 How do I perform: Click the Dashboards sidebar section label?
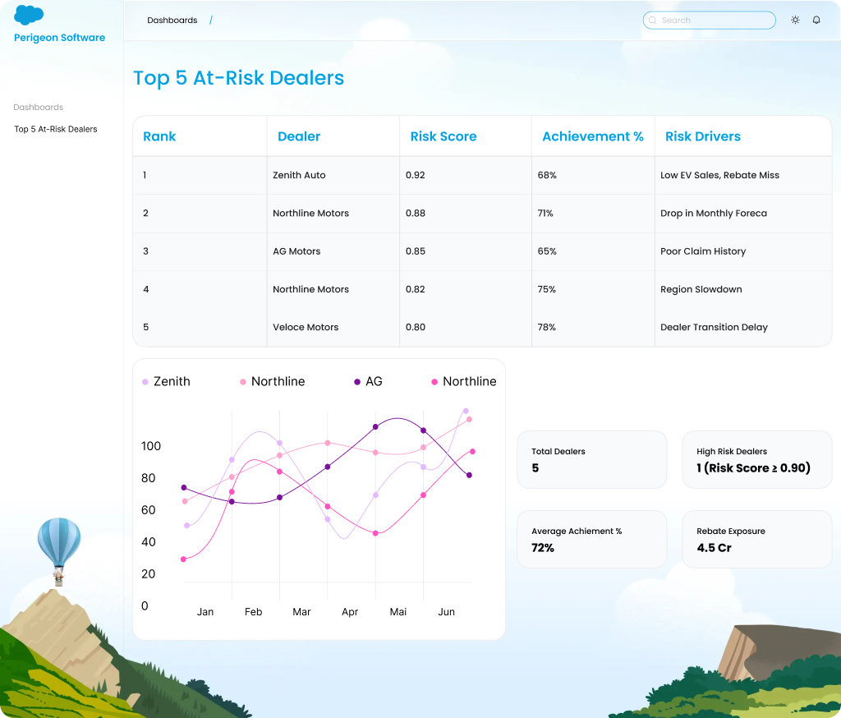pos(39,108)
